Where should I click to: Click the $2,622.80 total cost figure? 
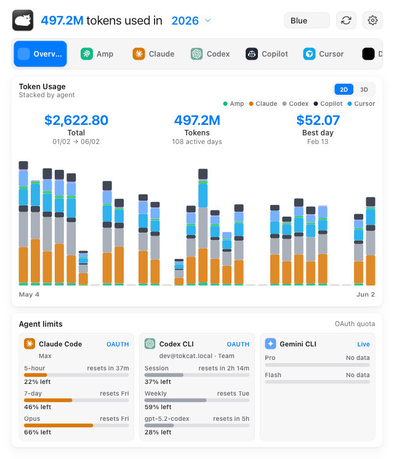point(76,120)
